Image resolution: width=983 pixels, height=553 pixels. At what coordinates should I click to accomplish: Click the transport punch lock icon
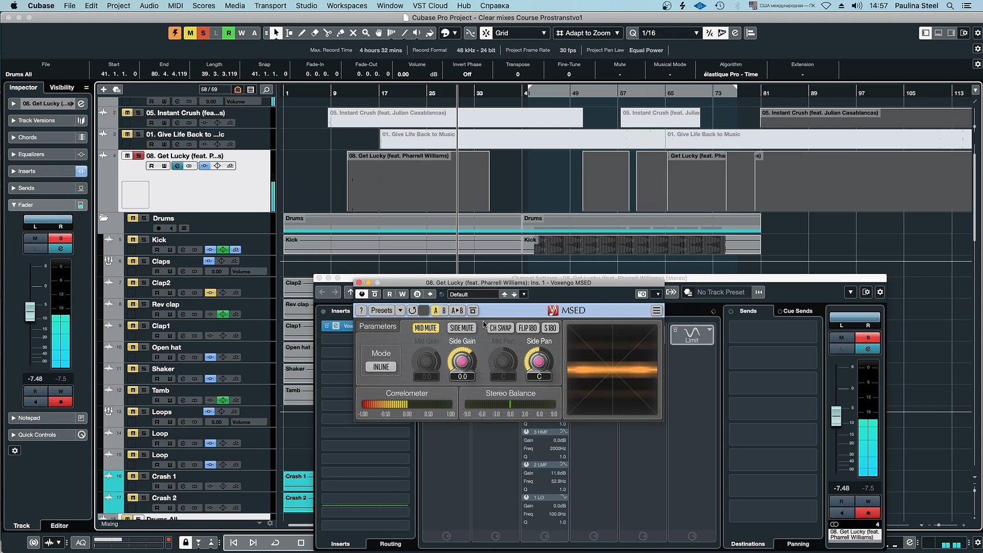pos(185,543)
